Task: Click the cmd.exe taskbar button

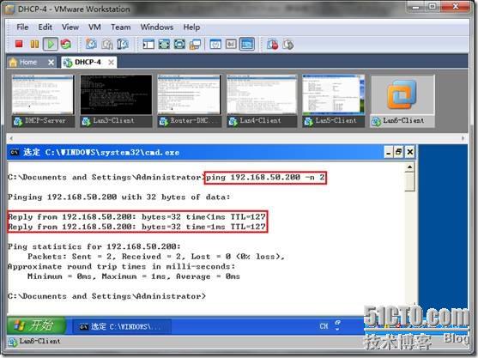Action: 122,326
